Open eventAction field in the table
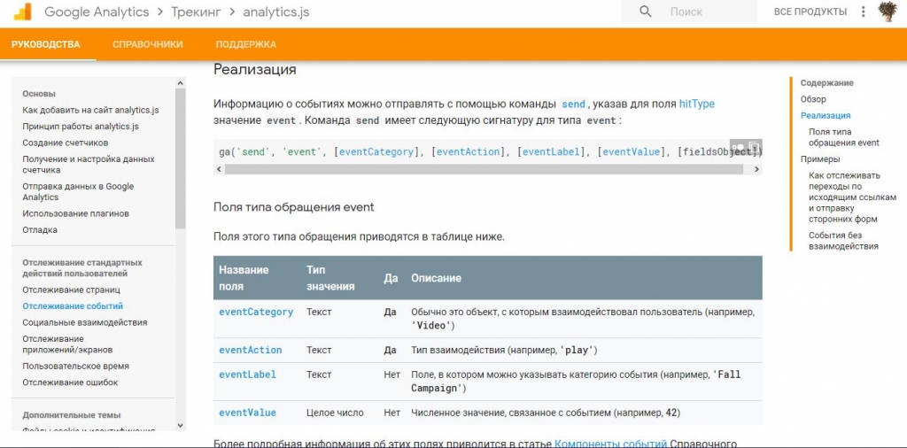 click(251, 351)
